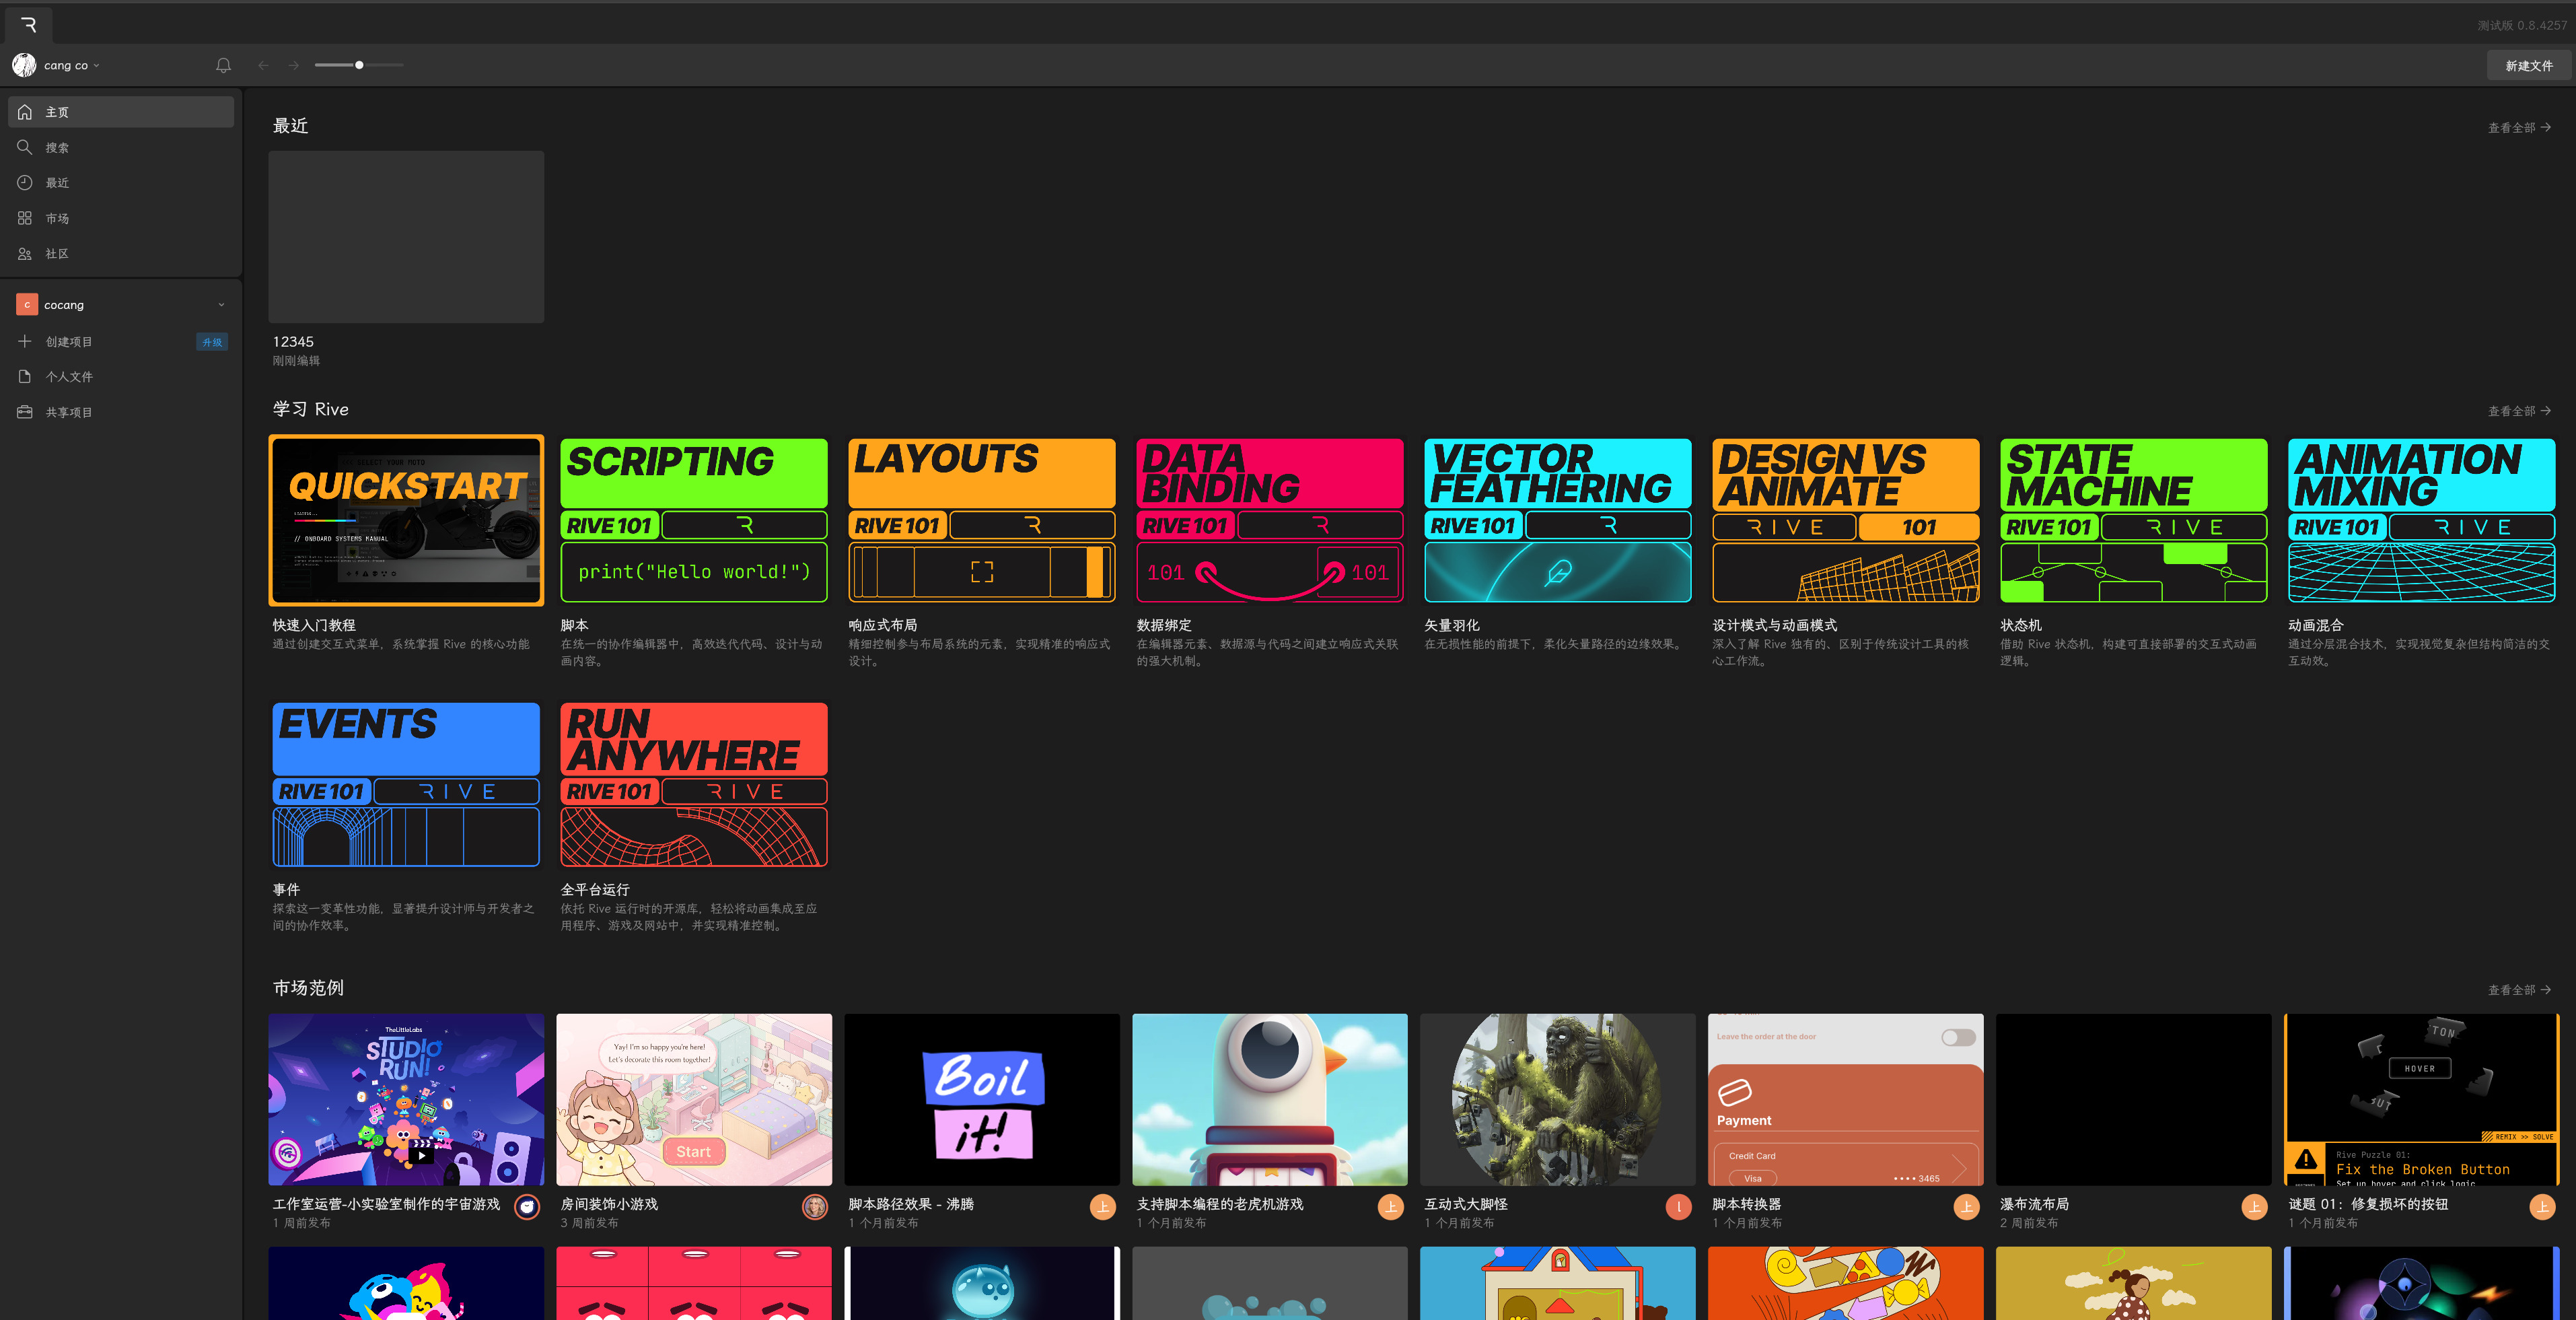
Task: Click author avatar on 工作室运营 card
Action: [527, 1207]
